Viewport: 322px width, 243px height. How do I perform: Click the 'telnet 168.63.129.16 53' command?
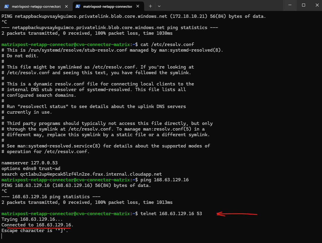point(171,214)
